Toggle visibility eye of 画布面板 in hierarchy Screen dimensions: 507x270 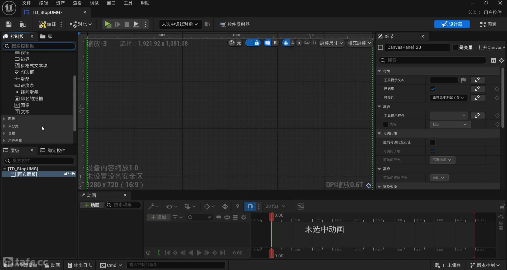pos(73,174)
